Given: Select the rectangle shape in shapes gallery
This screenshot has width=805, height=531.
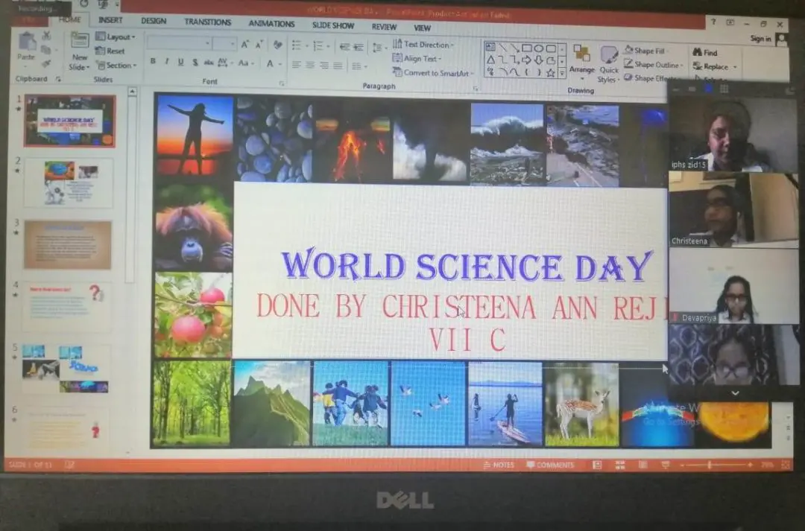Looking at the screenshot, I should (x=526, y=48).
